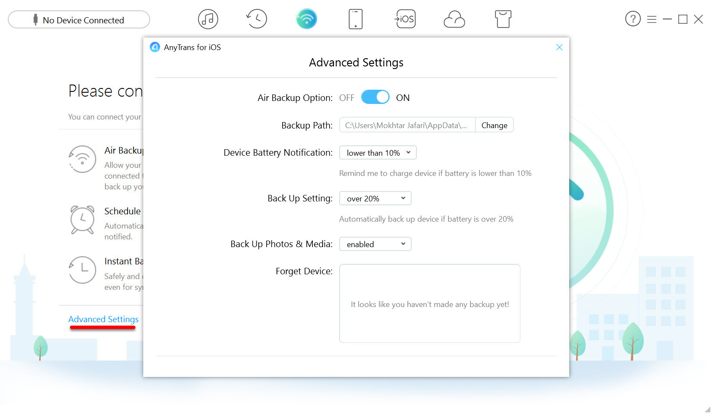Viewport: 712px width, 414px height.
Task: Open the Back Up Setting dropdown
Action: click(375, 198)
